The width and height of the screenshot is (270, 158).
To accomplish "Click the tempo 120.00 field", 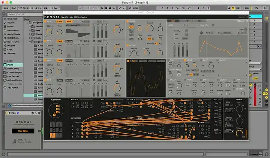I will coord(22,8).
